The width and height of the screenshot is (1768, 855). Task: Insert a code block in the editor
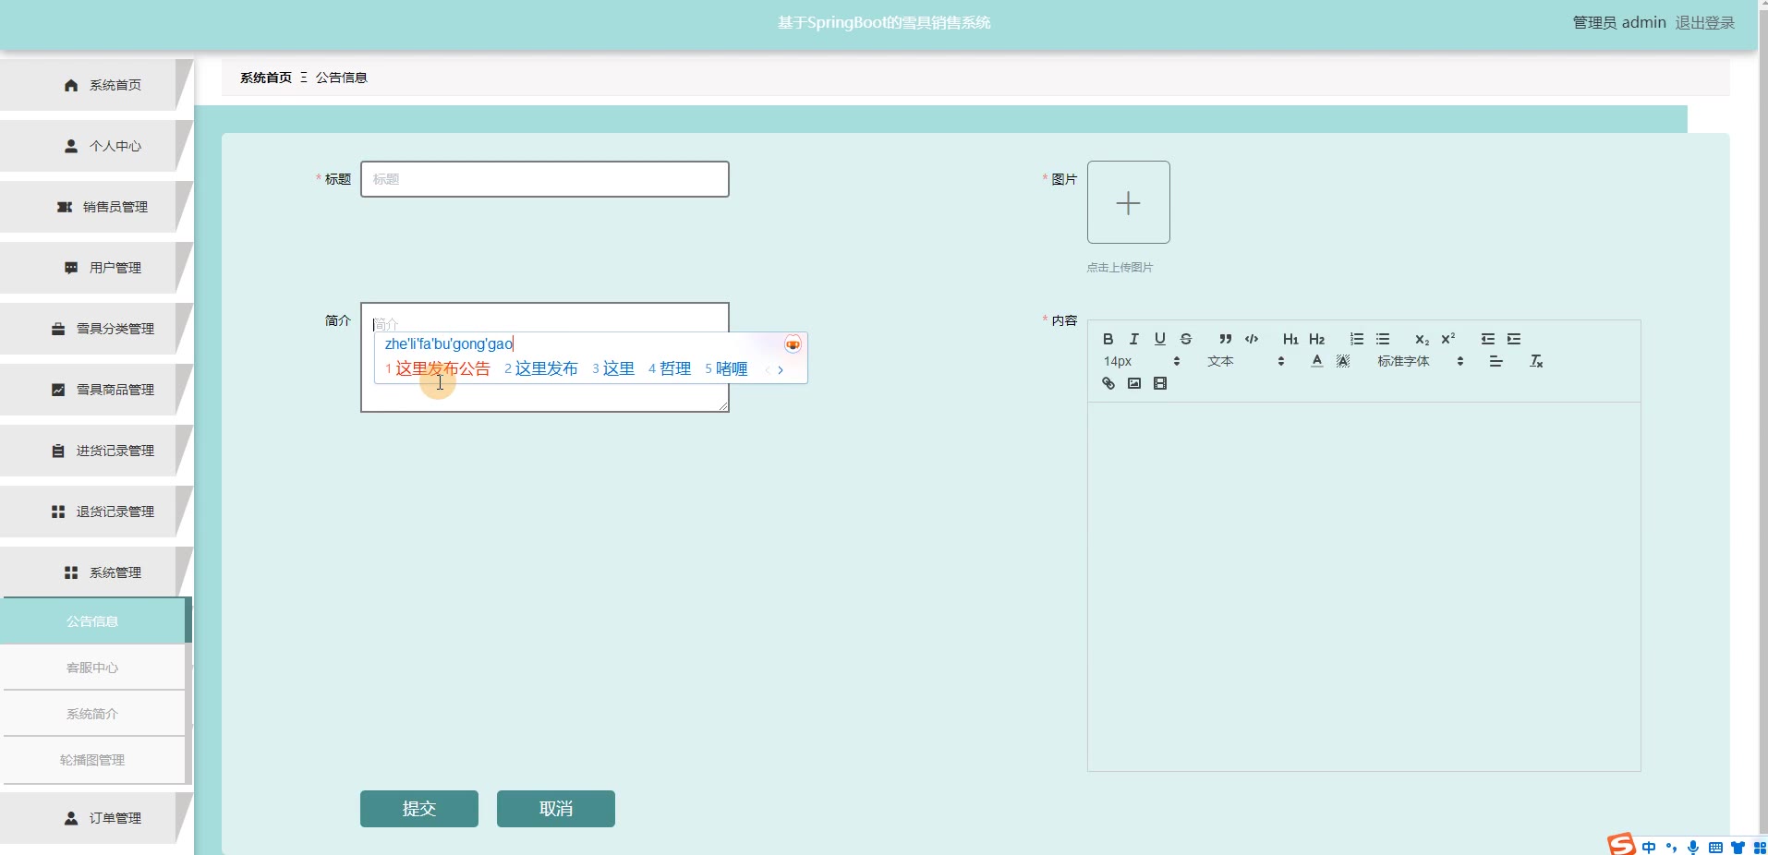(1252, 339)
